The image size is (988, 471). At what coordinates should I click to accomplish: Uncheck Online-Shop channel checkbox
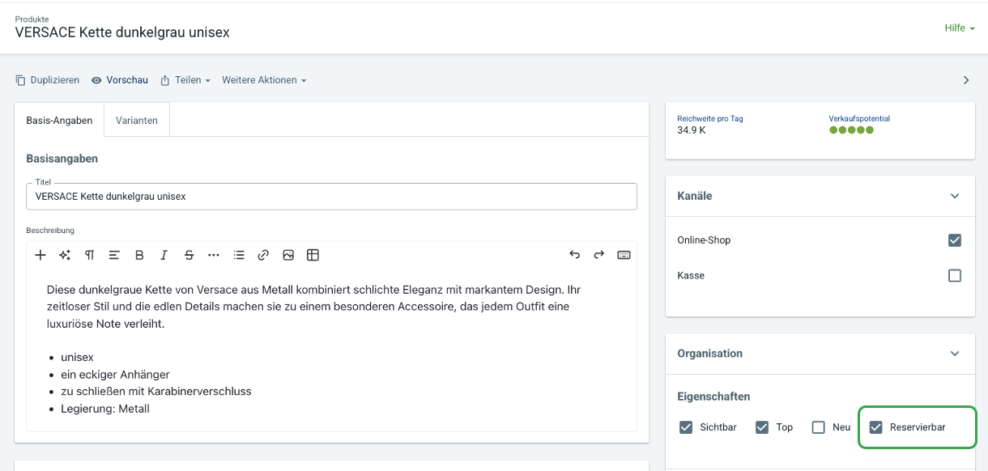click(x=955, y=240)
